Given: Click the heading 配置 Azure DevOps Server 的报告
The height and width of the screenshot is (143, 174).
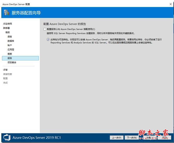Looking at the screenshot, I should (x=65, y=24).
